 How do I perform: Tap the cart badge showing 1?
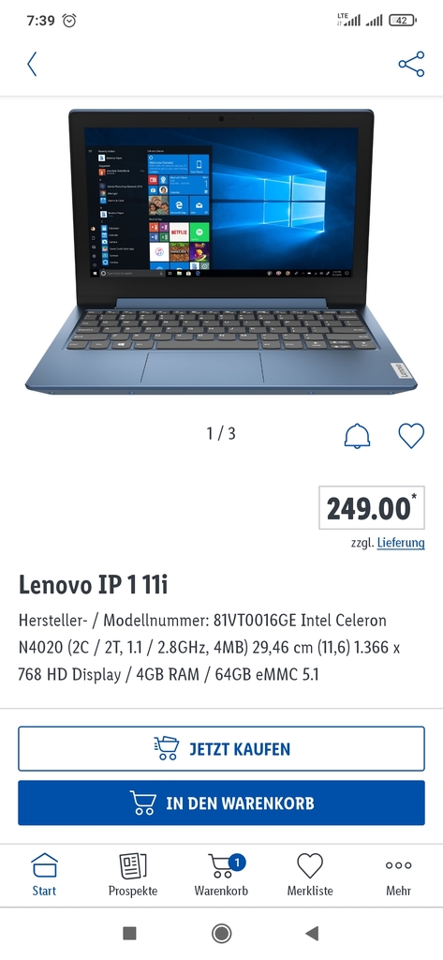[x=237, y=863]
